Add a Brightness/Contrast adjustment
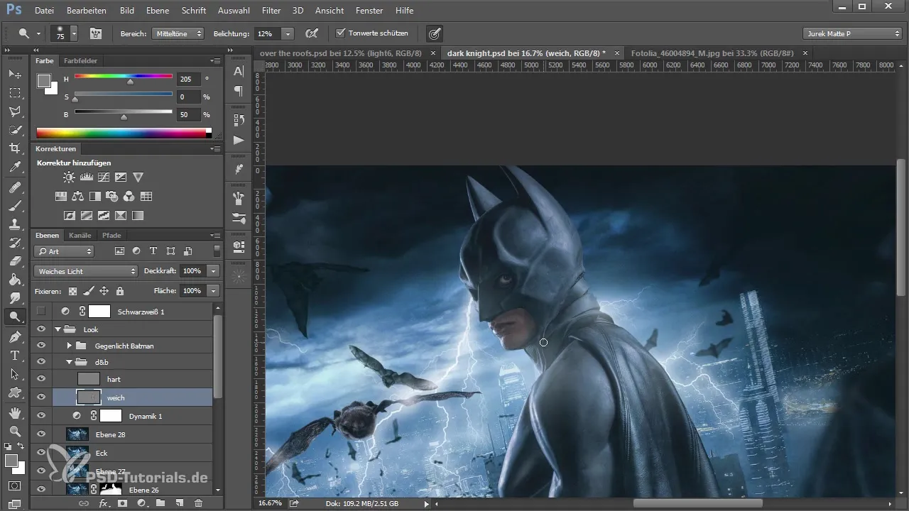Image resolution: width=909 pixels, height=511 pixels. (69, 177)
